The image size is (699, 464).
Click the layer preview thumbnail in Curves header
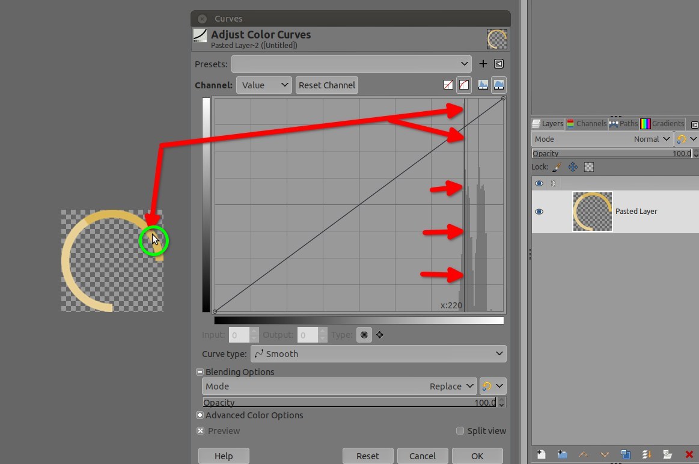click(496, 39)
